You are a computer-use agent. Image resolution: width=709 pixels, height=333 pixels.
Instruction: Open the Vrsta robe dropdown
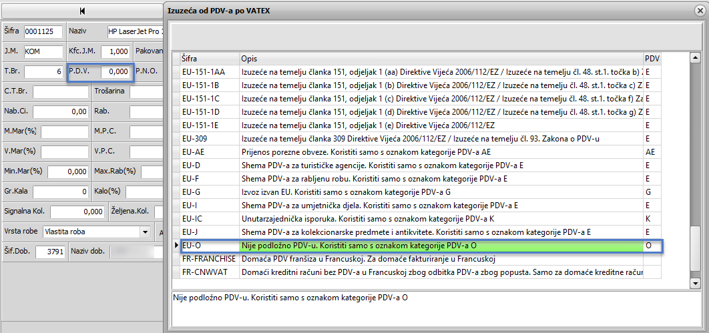(145, 232)
